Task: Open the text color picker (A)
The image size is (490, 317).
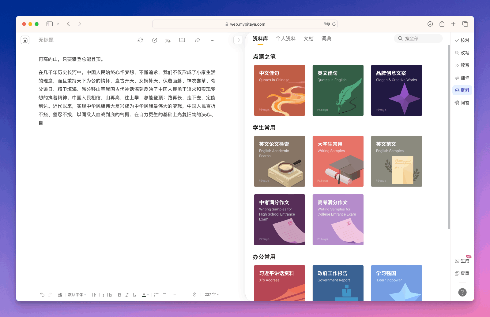Action: (x=144, y=295)
